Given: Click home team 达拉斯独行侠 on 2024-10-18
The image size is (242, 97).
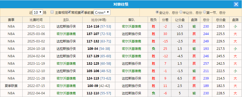Looking at the screenshot, I should [x=66, y=49].
